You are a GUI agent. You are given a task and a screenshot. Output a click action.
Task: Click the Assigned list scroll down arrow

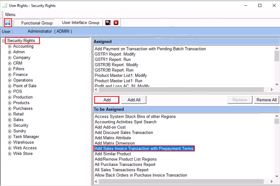point(277,85)
